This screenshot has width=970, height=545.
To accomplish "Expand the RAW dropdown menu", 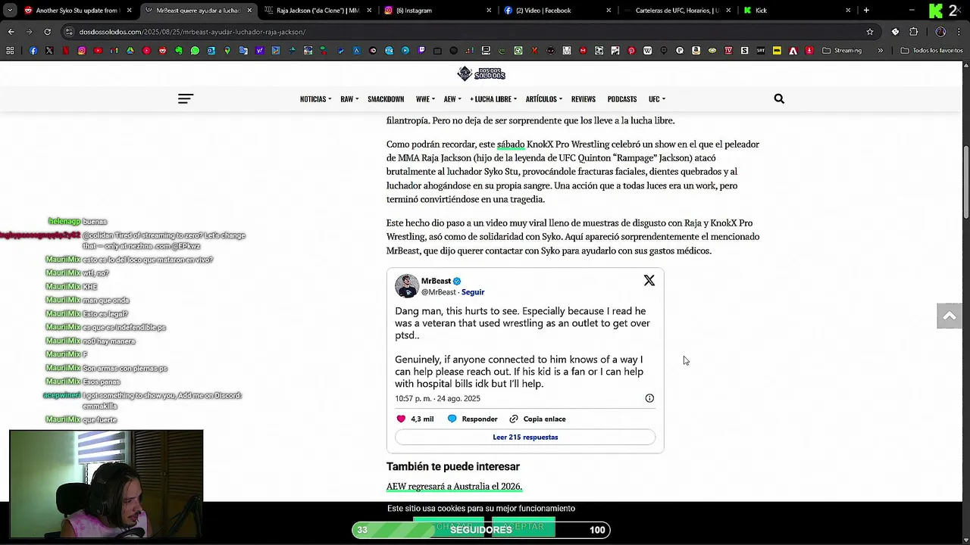I will tap(349, 99).
